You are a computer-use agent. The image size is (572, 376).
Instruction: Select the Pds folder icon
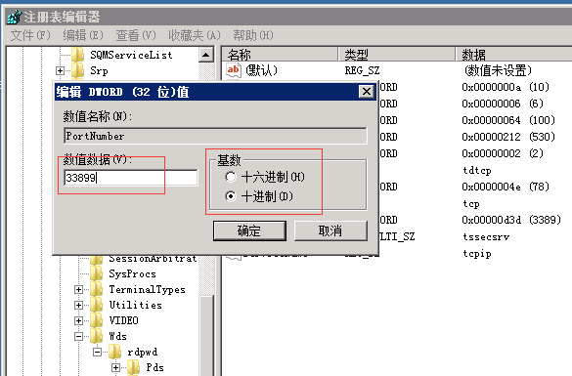[x=134, y=367]
